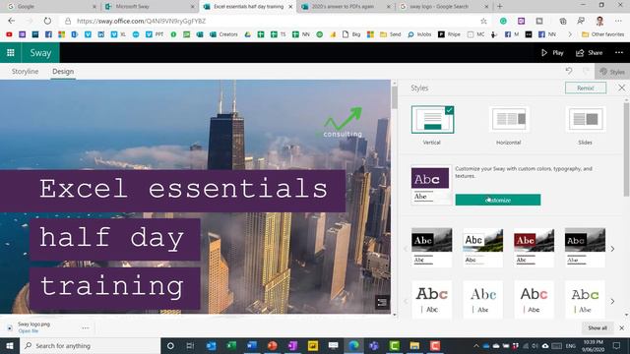Click the green Customize button

click(498, 200)
